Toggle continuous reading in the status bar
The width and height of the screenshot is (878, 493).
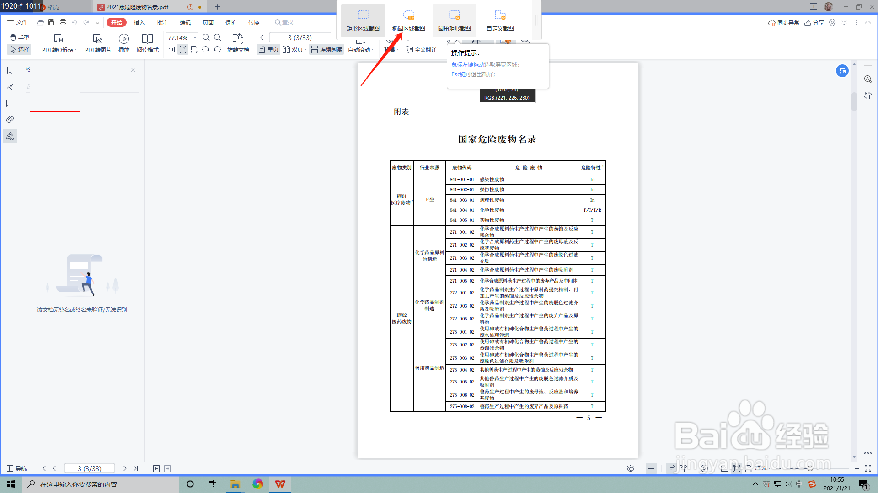click(x=651, y=468)
